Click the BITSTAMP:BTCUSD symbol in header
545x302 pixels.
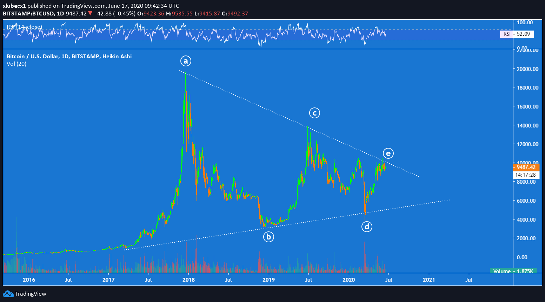tap(28, 14)
